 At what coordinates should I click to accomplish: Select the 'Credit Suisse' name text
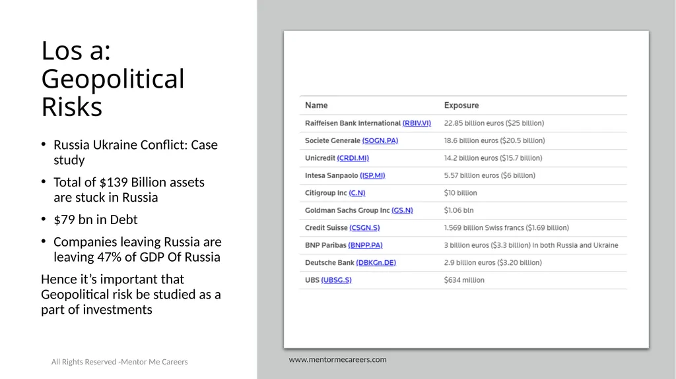coord(326,228)
